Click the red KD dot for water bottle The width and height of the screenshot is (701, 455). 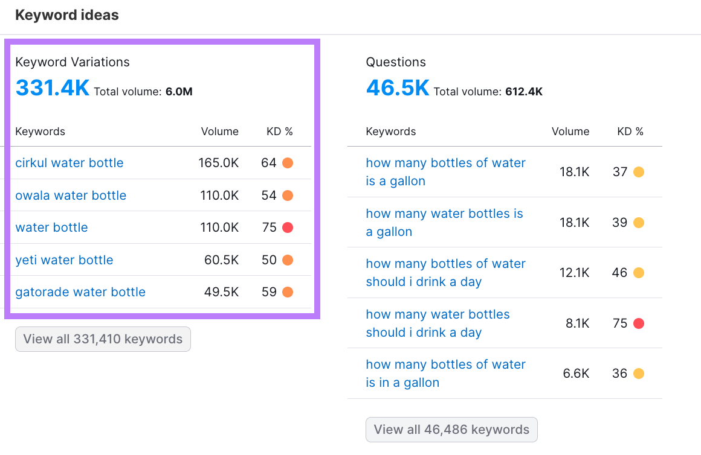coord(288,227)
